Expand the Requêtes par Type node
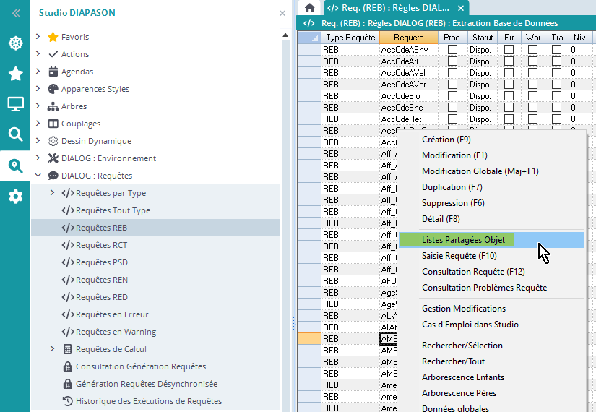596x412 pixels. (x=52, y=193)
